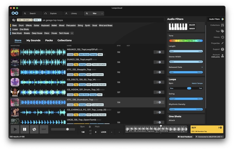Open the search magnifier dropdown
Image resolution: width=234 pixels, height=150 pixels.
(x=14, y=20)
